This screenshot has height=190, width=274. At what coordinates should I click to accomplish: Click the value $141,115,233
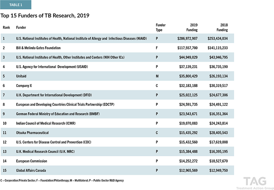click(218, 48)
